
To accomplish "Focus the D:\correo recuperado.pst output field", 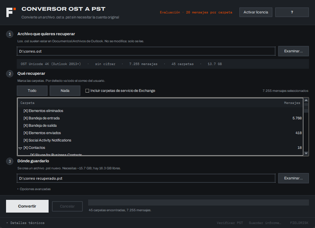I will (146, 178).
